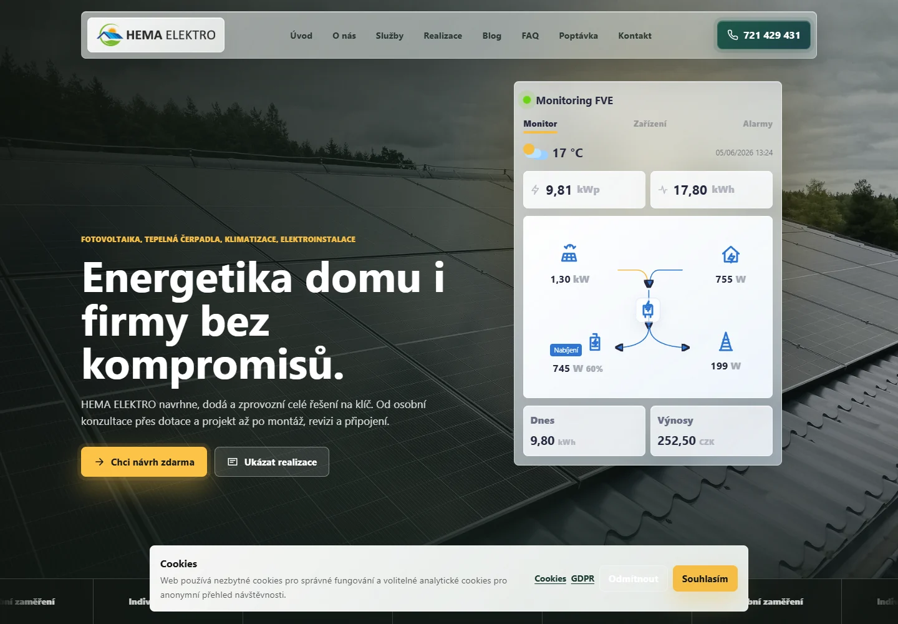Click the 755 W house consumption value
This screenshot has height=624, width=898.
pyautogui.click(x=731, y=279)
